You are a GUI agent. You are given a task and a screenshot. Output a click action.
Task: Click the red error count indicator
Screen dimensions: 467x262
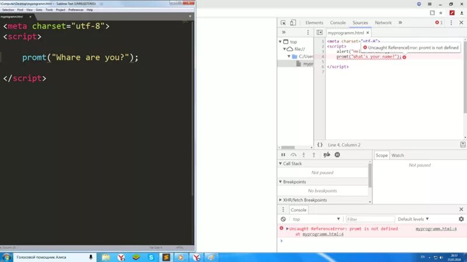pyautogui.click(x=439, y=23)
